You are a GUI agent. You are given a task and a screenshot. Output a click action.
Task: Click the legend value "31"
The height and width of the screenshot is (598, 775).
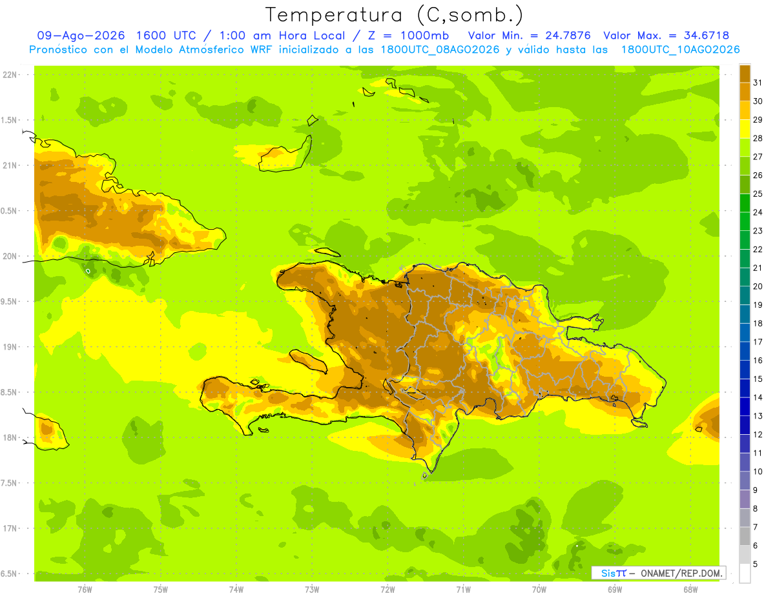(x=758, y=83)
